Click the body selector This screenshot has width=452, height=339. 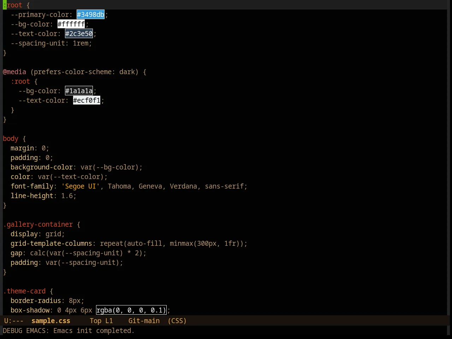tap(11, 138)
